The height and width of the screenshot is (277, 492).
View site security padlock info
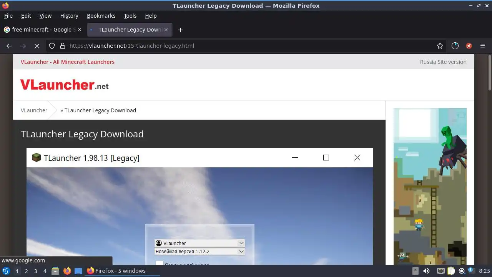point(63,46)
